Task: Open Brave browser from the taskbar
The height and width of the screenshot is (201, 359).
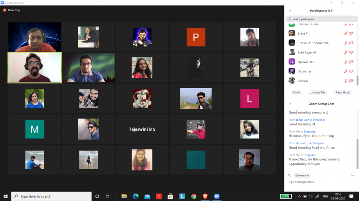Action: [x=205, y=196]
